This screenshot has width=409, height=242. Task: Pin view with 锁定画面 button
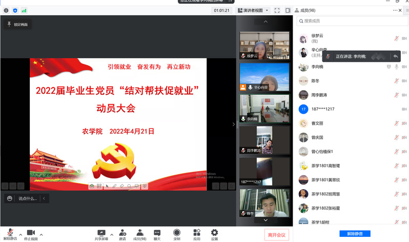[18, 24]
